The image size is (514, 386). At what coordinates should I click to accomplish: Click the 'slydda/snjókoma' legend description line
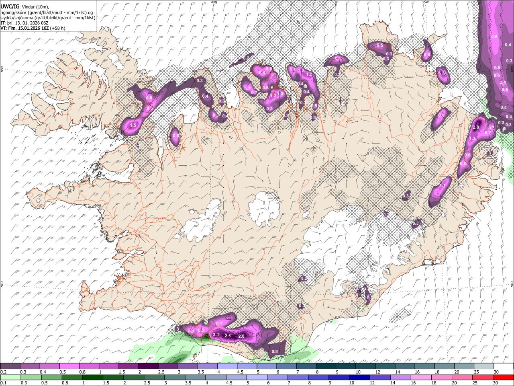(x=48, y=18)
